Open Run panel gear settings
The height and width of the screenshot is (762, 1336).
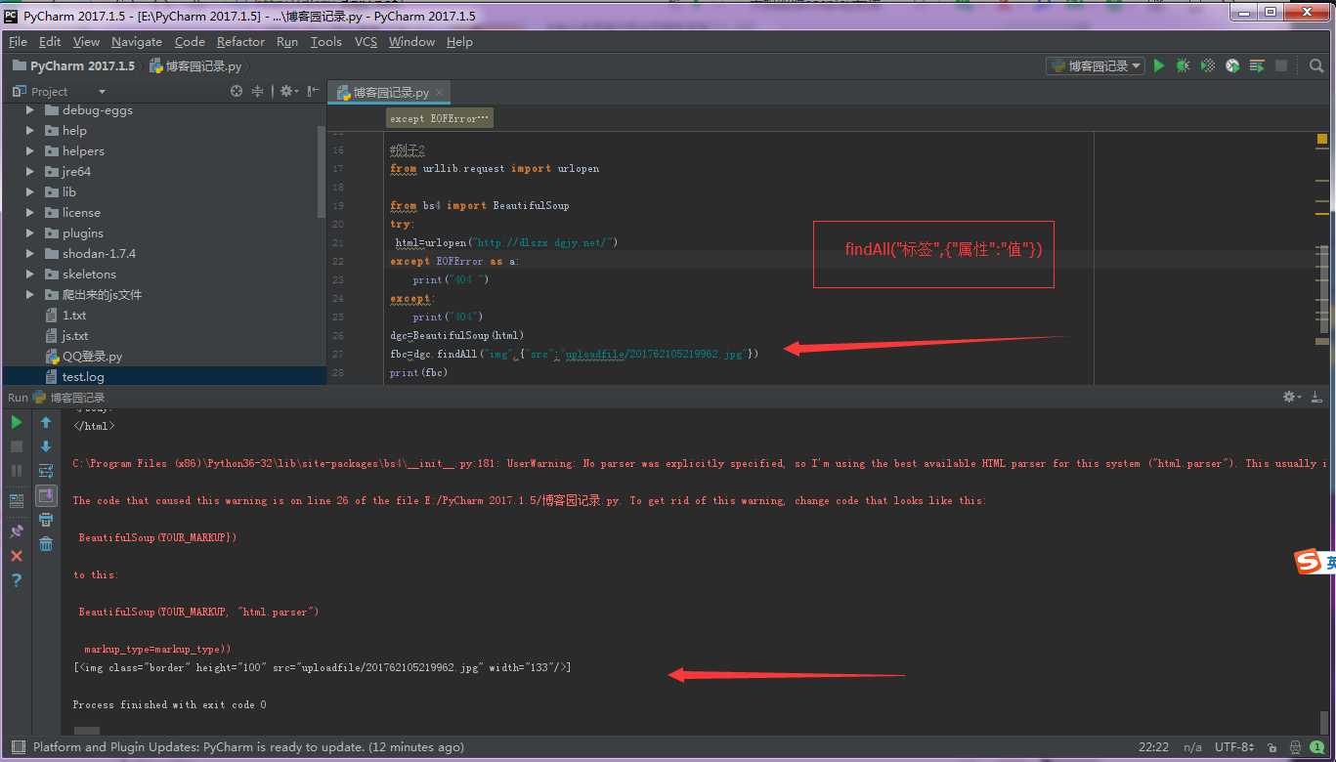[1292, 397]
